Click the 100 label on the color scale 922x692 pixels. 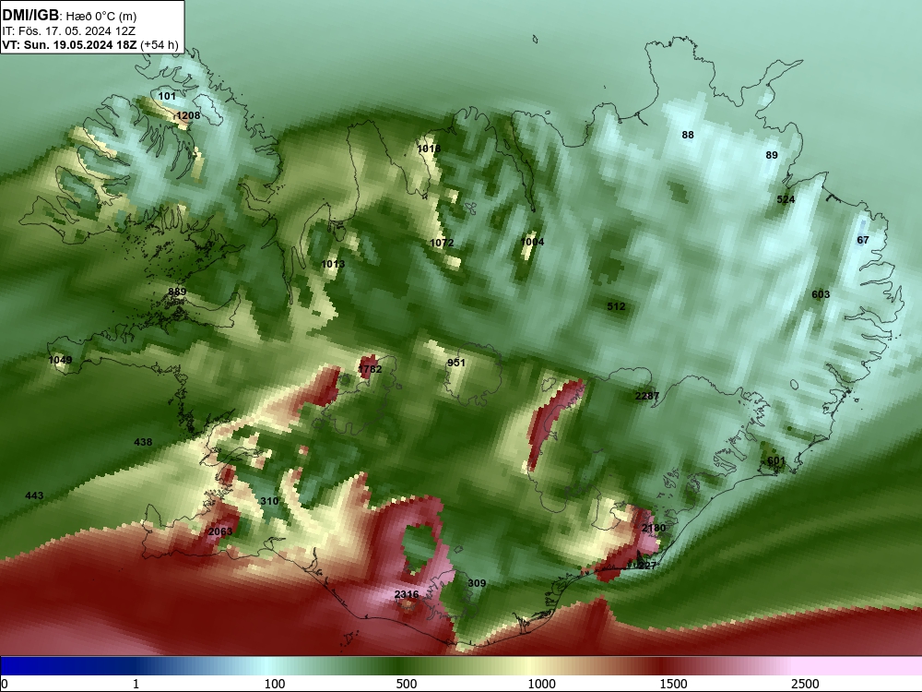275,684
